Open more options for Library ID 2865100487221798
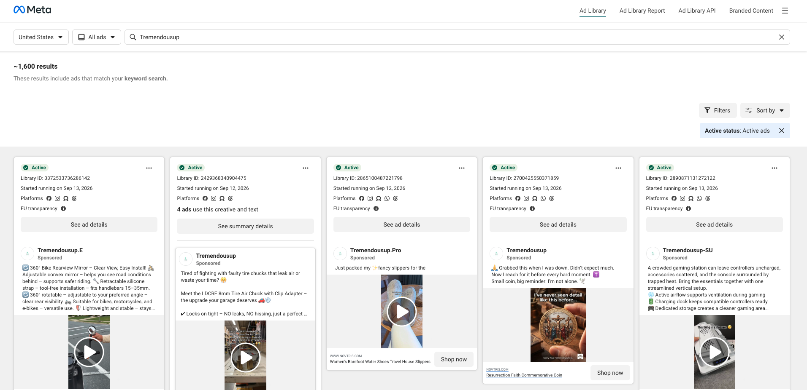The image size is (807, 390). pyautogui.click(x=462, y=168)
